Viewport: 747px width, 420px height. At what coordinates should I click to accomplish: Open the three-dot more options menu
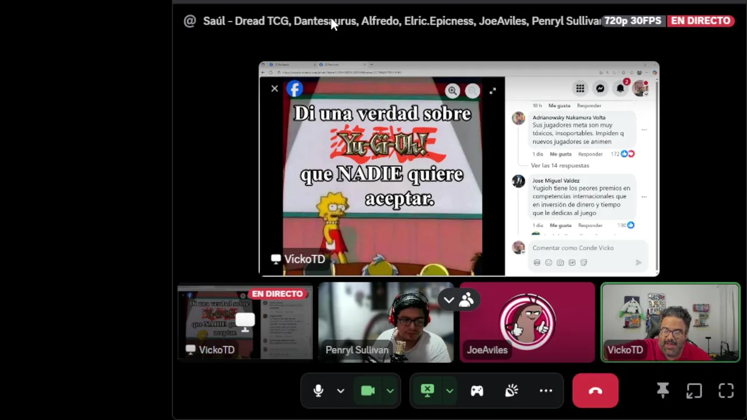point(546,391)
